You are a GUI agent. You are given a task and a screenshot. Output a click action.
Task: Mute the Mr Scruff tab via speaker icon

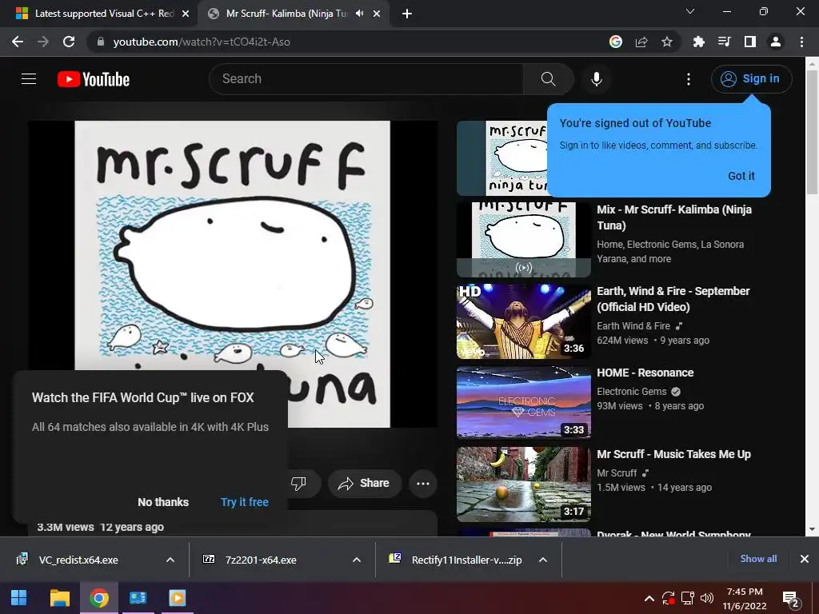[359, 14]
